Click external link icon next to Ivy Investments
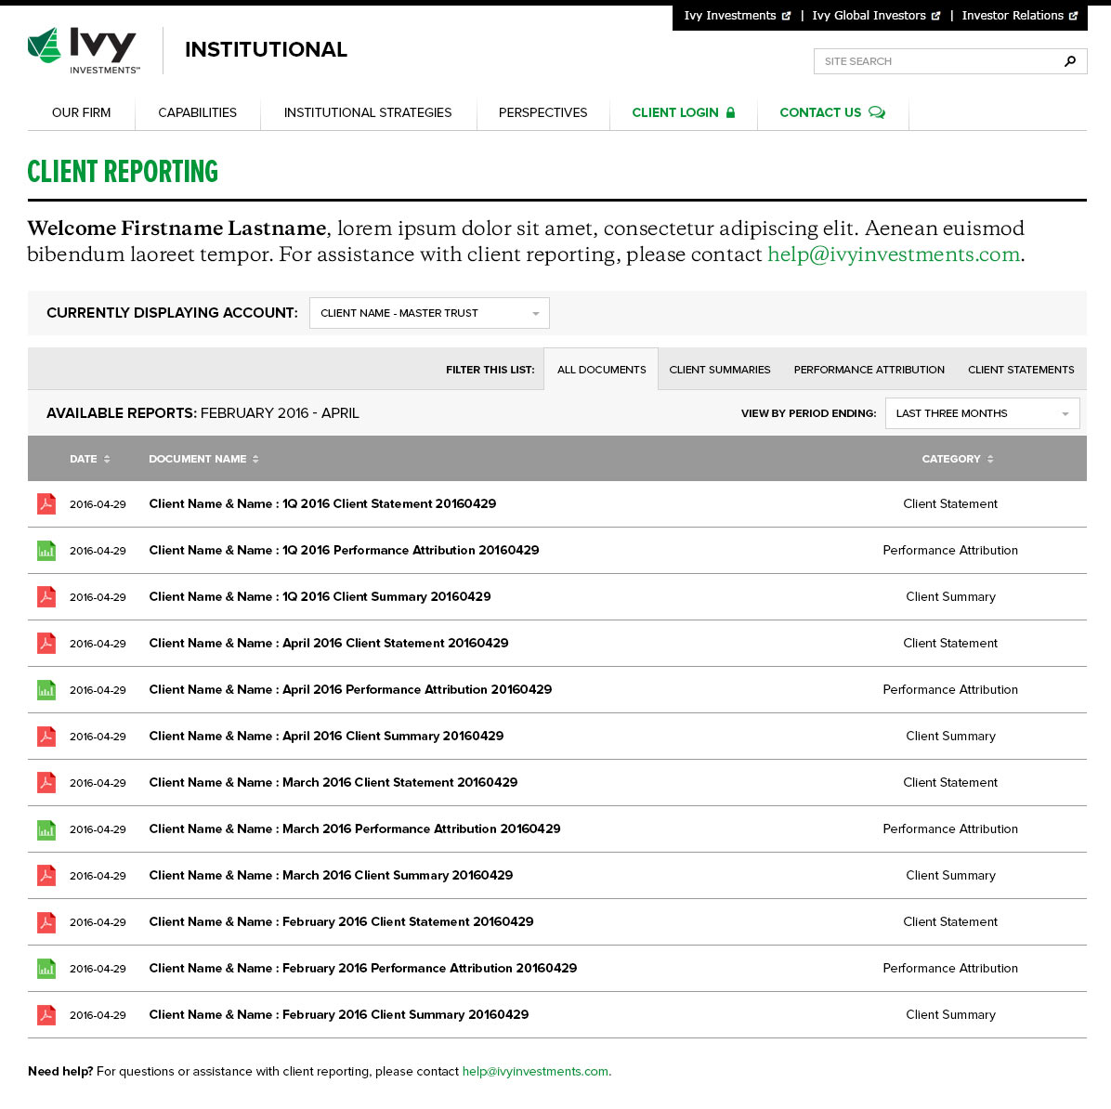The width and height of the screenshot is (1111, 1109). pos(786,16)
